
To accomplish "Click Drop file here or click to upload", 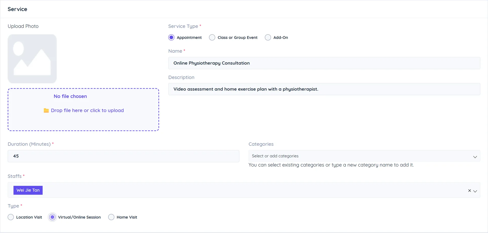I will pos(87,110).
